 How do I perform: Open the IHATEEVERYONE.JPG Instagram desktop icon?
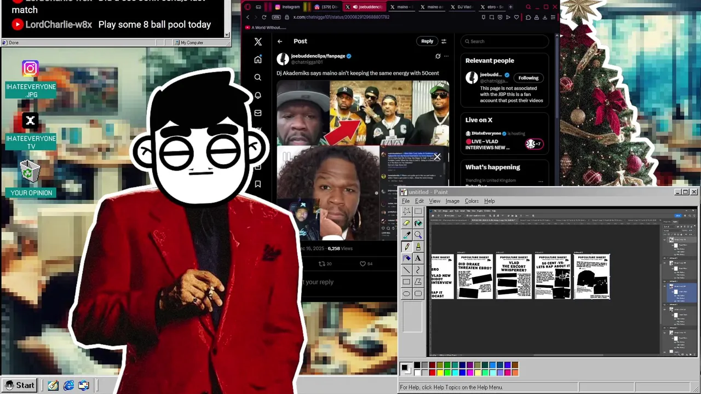31,79
